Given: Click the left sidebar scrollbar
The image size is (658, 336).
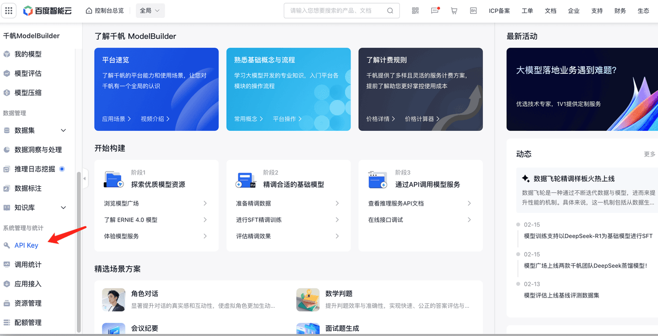Looking at the screenshot, I should (x=79, y=251).
